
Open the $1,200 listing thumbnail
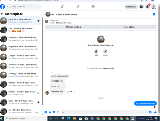46,21
